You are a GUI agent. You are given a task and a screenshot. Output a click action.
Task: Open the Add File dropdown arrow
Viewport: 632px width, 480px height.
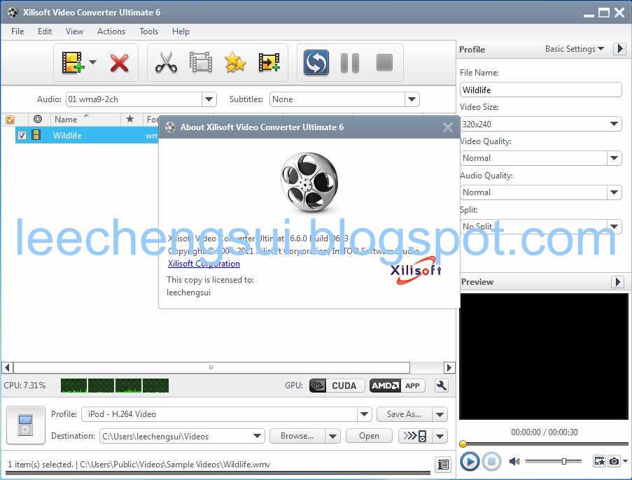coord(92,62)
